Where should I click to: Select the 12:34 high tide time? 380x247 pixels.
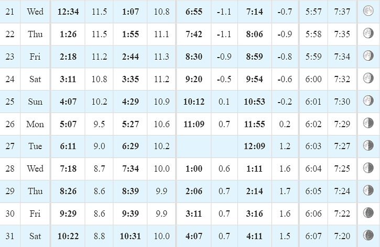tap(68, 12)
